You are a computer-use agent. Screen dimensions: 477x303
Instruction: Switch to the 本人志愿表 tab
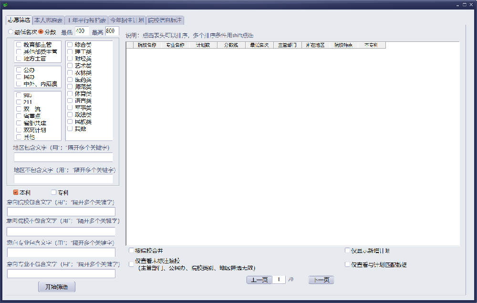tap(48, 20)
